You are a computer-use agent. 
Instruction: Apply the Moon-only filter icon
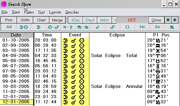[39, 27]
